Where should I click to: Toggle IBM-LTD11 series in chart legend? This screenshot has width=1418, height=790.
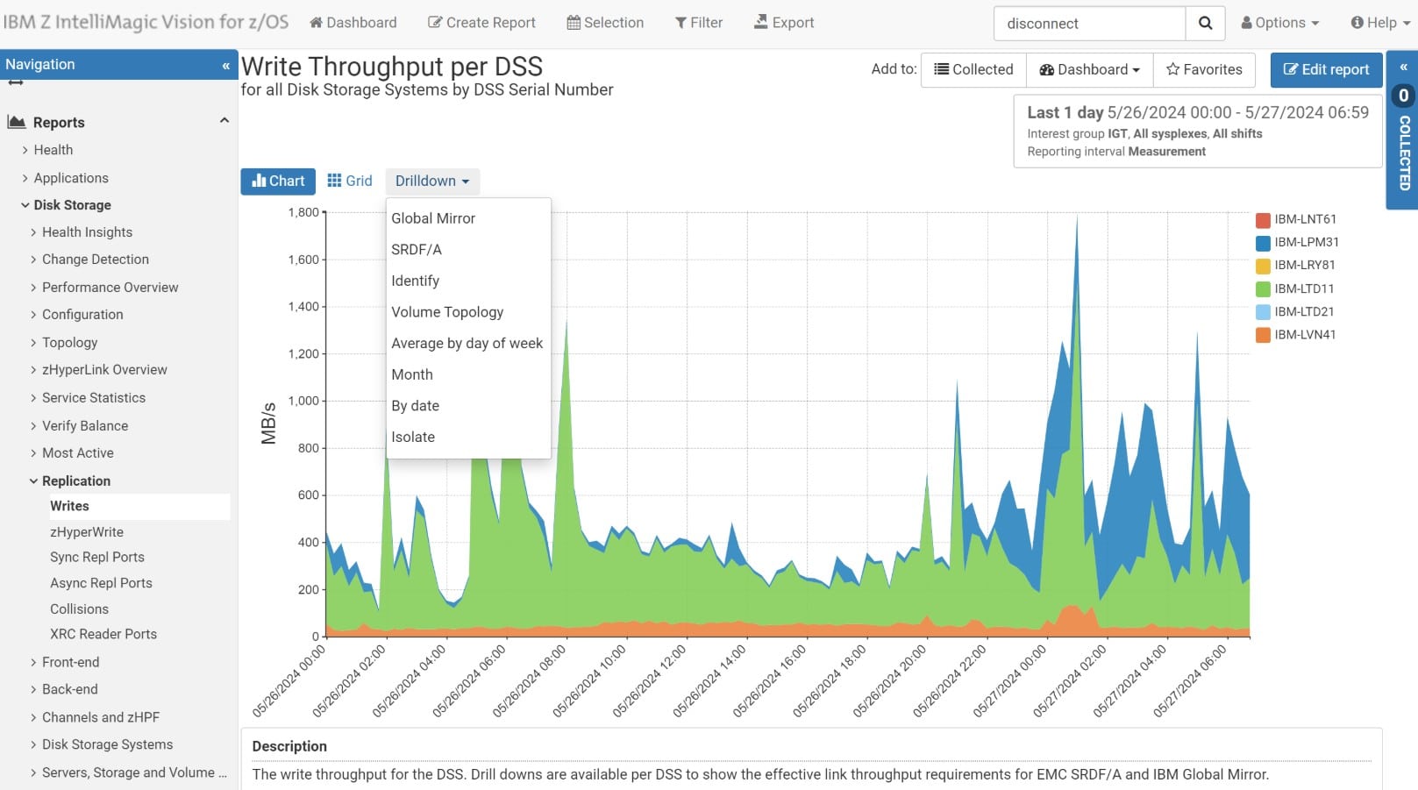1303,288
